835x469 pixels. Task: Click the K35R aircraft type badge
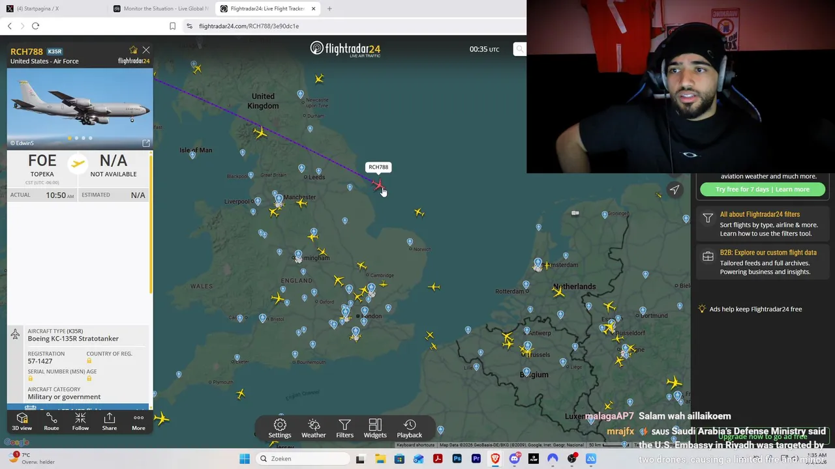55,51
